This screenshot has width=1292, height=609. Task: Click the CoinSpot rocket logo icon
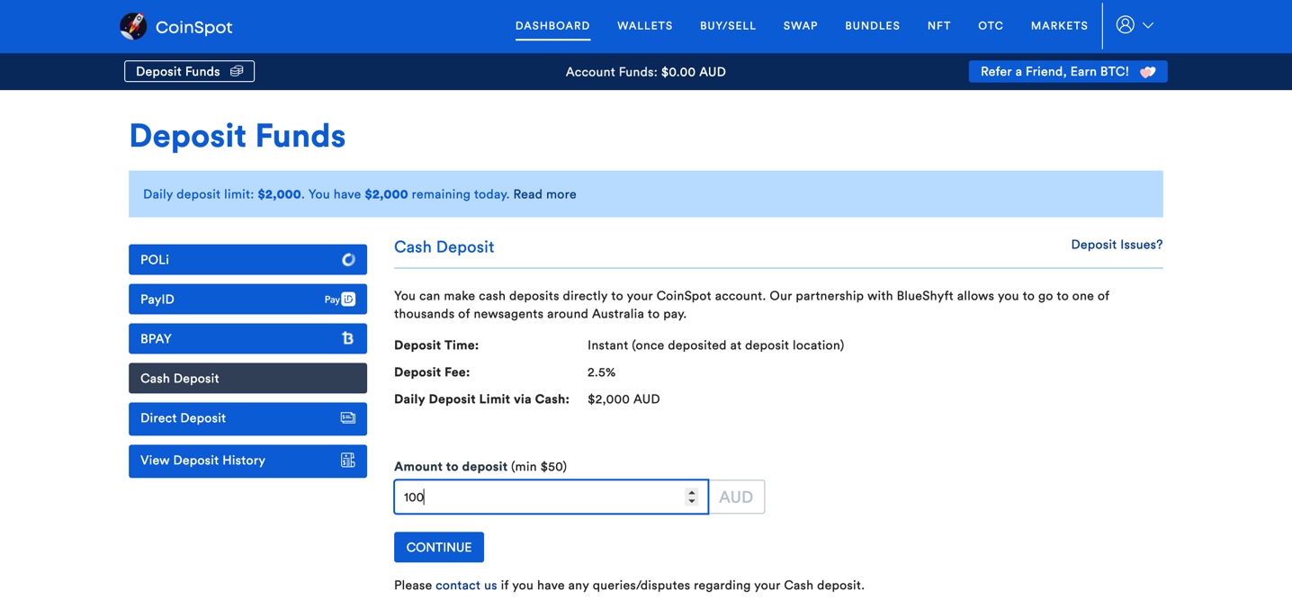coord(133,26)
